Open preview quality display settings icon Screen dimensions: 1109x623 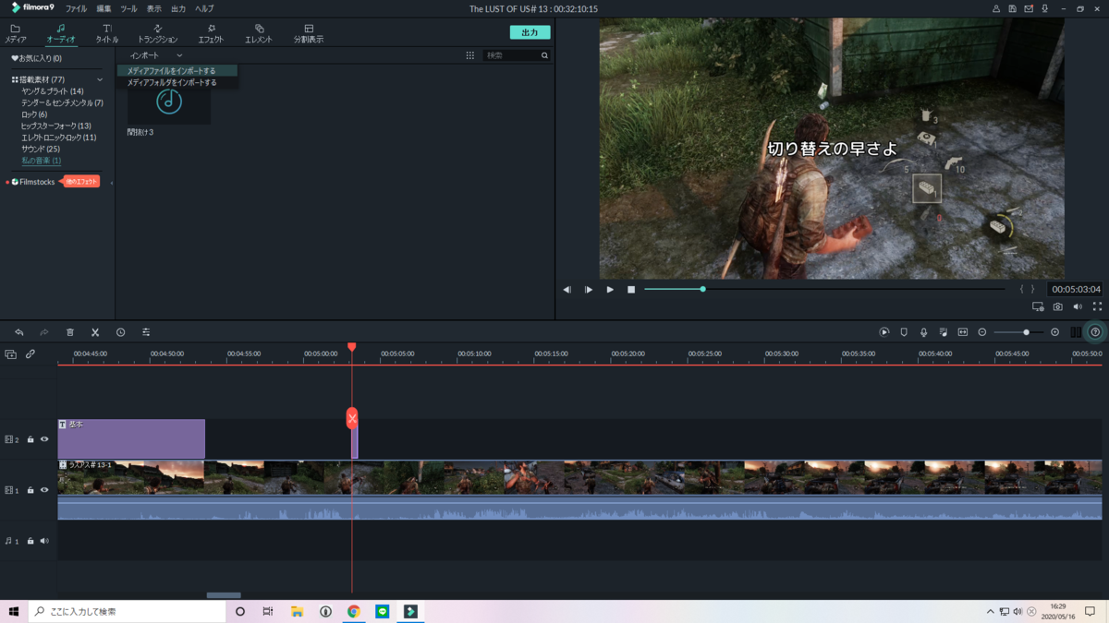pos(1038,306)
